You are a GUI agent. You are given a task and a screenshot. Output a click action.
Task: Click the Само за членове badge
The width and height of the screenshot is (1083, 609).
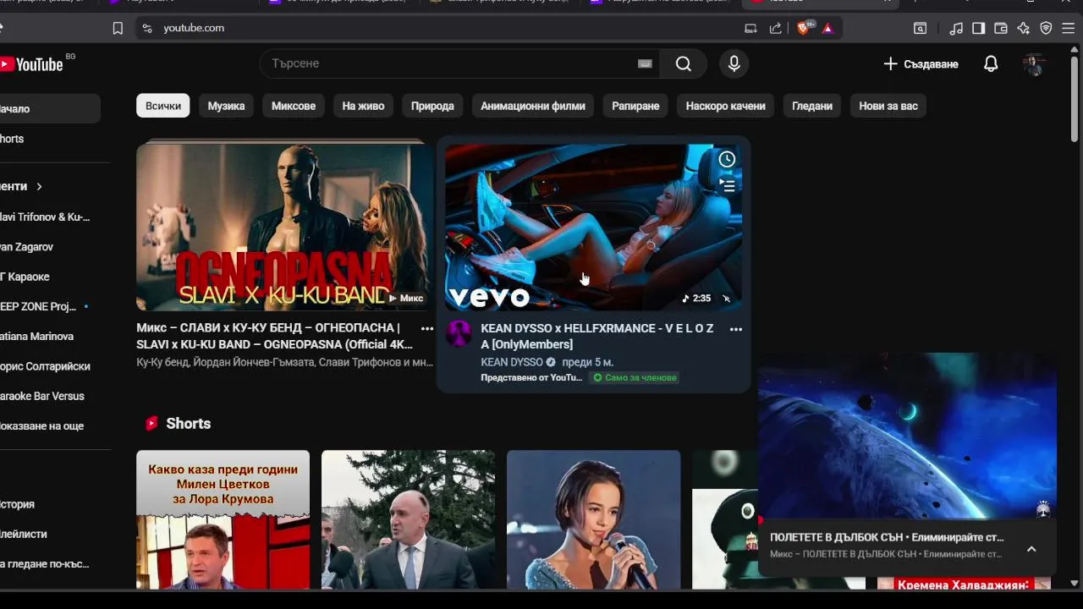(635, 377)
